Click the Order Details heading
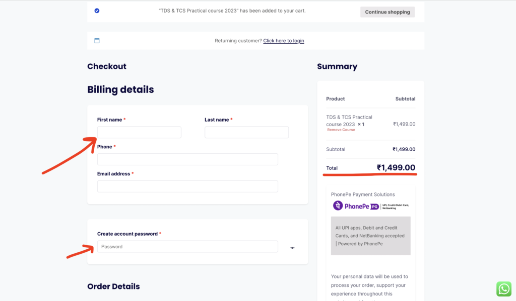The height and width of the screenshot is (301, 516). click(x=113, y=286)
